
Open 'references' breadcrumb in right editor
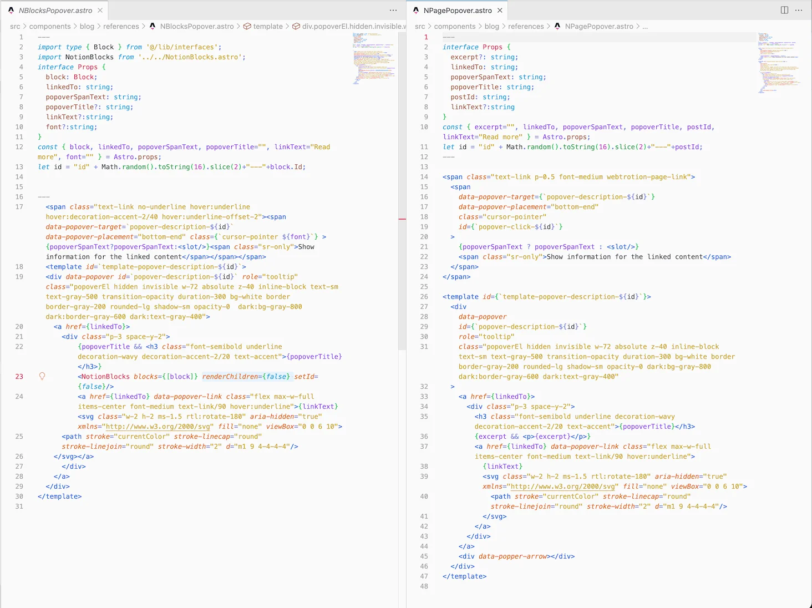pyautogui.click(x=526, y=26)
